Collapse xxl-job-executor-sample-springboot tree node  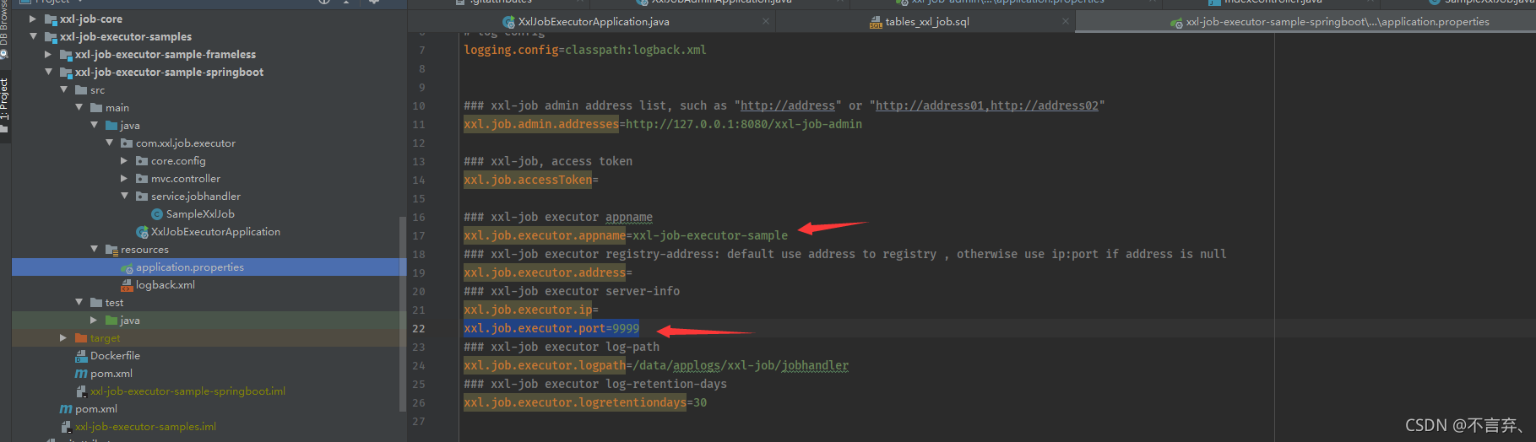pos(48,72)
